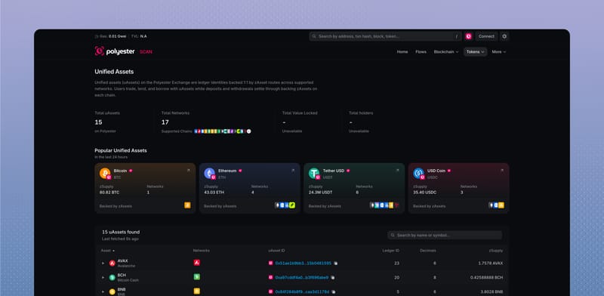Copy the BCH uAsset ID
This screenshot has width=604, height=296.
pos(333,278)
